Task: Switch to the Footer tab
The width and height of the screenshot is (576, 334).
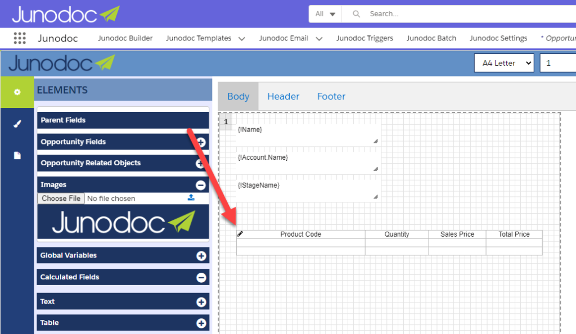Action: (331, 96)
